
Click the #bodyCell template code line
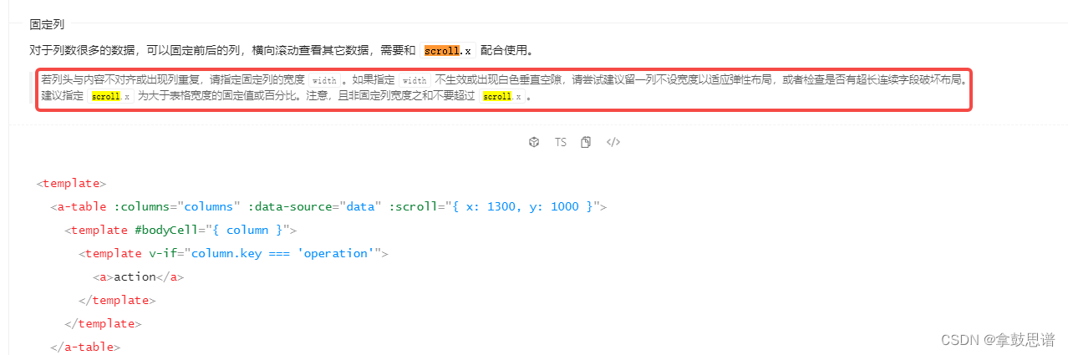[181, 230]
